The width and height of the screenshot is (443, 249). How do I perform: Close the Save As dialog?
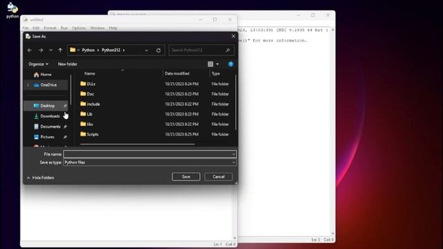click(233, 36)
